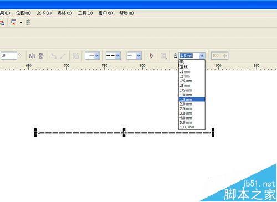Click the export icon at toolbar left edge
The height and width of the screenshot is (202, 277).
[x=2, y=23]
